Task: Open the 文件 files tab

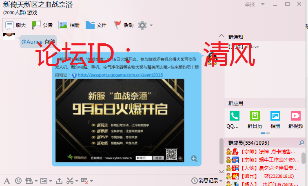Action: coord(96,25)
